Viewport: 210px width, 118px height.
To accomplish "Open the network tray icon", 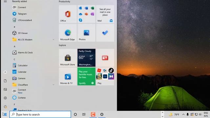I will coord(196,114).
